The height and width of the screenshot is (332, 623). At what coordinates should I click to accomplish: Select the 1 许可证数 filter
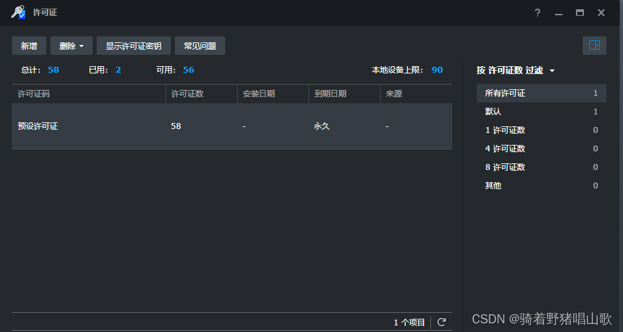pyautogui.click(x=541, y=130)
